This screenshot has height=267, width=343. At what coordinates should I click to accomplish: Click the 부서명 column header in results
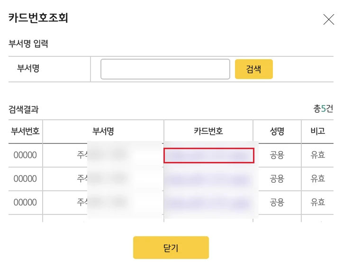(x=103, y=131)
